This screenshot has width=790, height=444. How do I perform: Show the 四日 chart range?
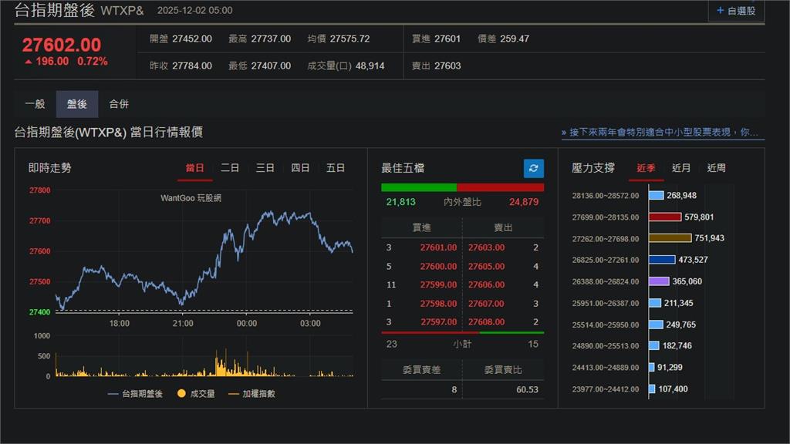coord(300,168)
